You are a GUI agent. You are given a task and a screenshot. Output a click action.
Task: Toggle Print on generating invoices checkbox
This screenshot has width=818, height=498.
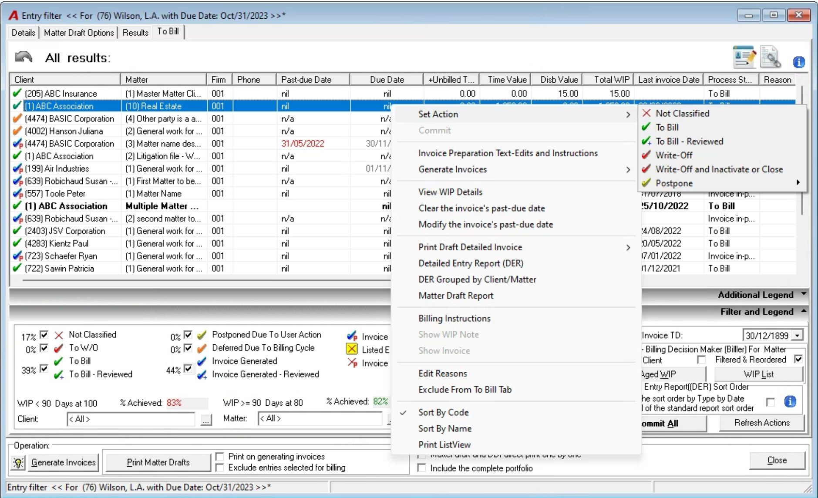click(x=220, y=456)
